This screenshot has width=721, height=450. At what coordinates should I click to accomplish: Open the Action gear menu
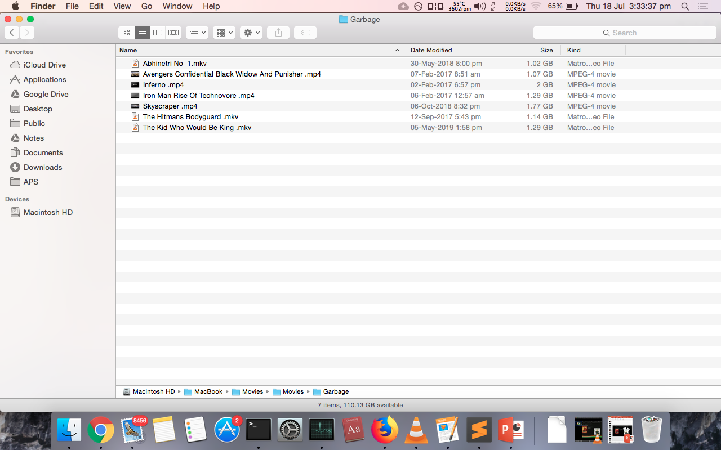coord(251,33)
